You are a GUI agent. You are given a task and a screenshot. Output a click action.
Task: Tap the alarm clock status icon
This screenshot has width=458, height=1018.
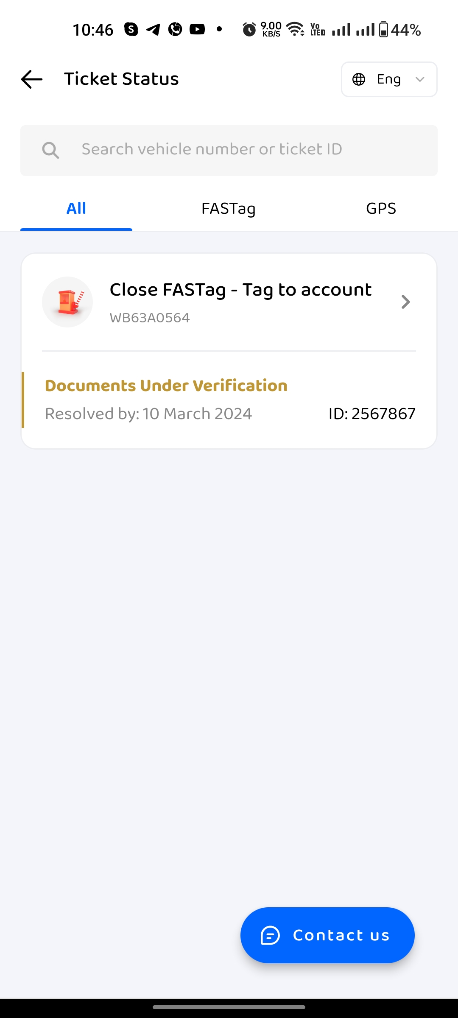click(x=249, y=30)
